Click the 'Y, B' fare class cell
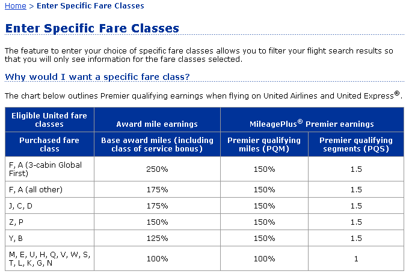The image size is (409, 274). (17, 239)
